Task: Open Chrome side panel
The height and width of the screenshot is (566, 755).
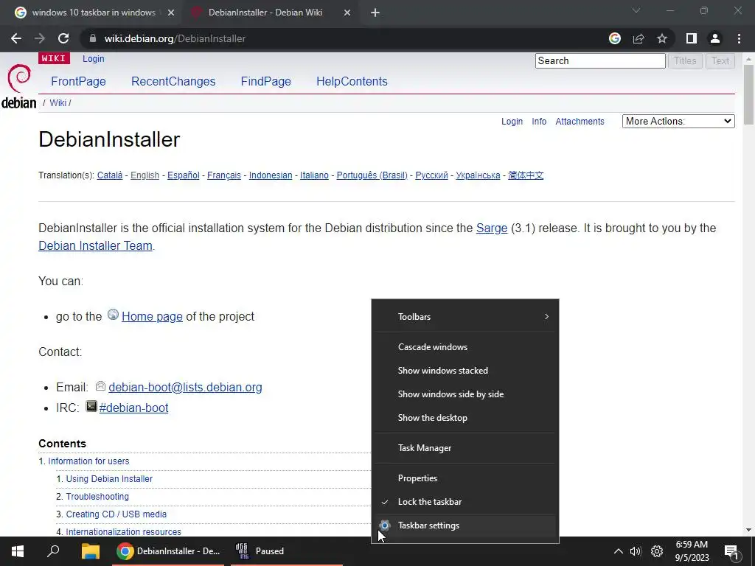Action: (692, 38)
